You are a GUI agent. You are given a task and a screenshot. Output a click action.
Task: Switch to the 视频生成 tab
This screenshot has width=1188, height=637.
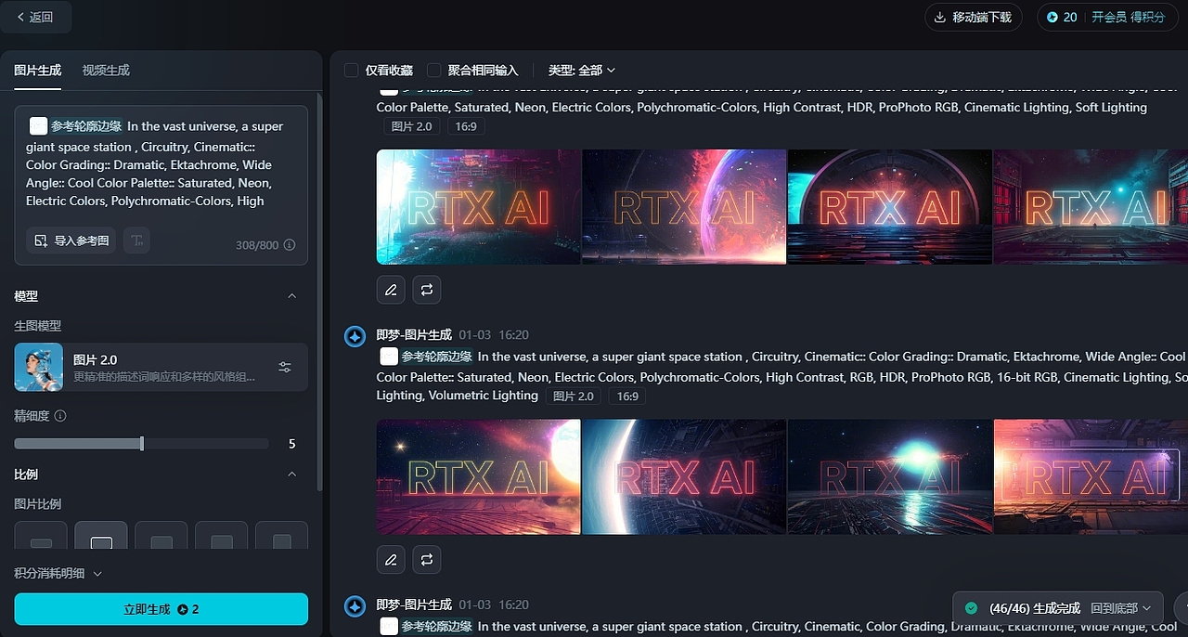[106, 70]
